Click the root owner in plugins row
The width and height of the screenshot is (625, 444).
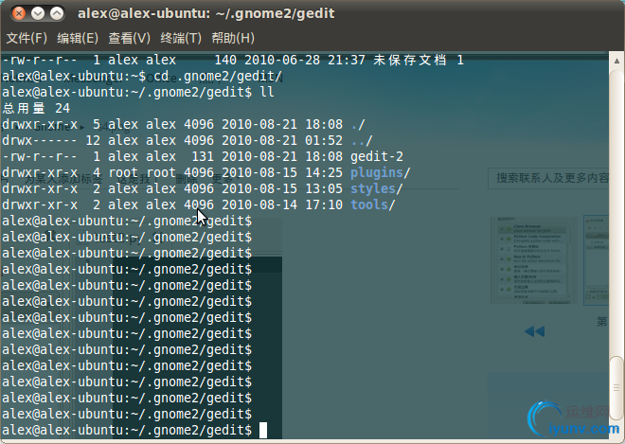click(x=123, y=172)
